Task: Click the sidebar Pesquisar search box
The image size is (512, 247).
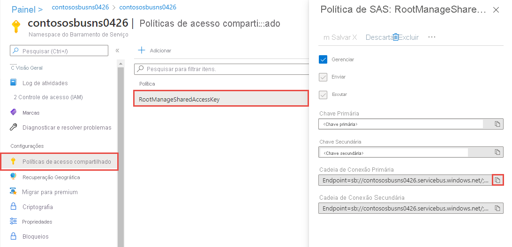Action: click(59, 51)
